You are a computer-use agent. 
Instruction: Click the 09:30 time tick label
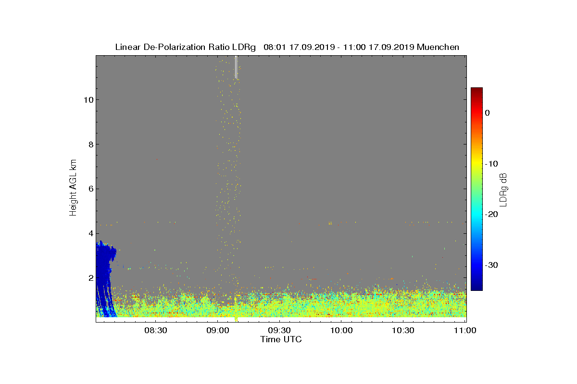pos(279,330)
